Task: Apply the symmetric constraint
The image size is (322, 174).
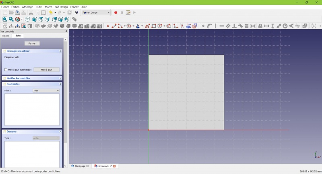Action: point(253,26)
